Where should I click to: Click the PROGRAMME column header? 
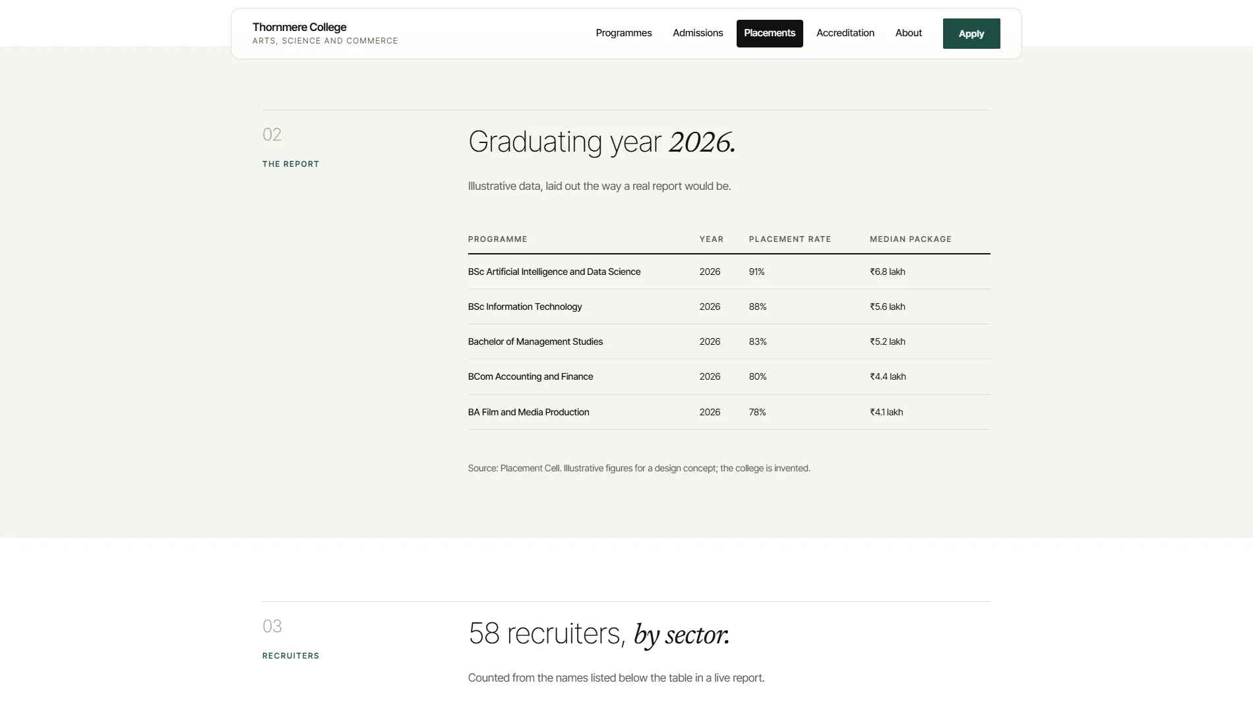497,239
